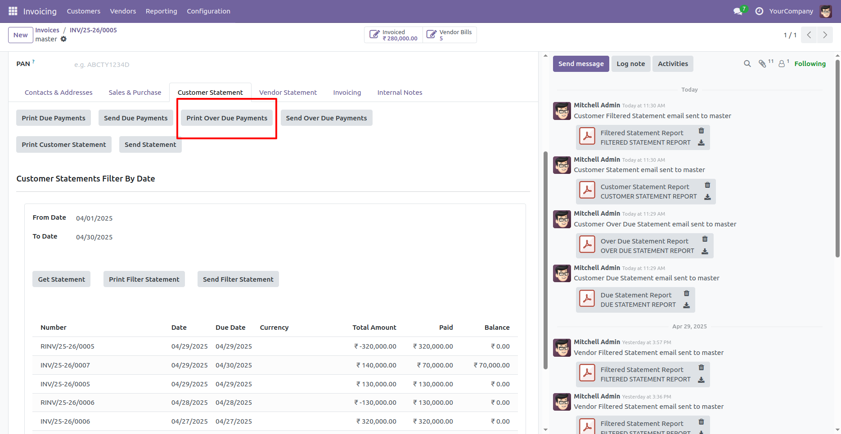This screenshot has height=434, width=841.
Task: Open Invoices from the breadcrumb
Action: 47,30
